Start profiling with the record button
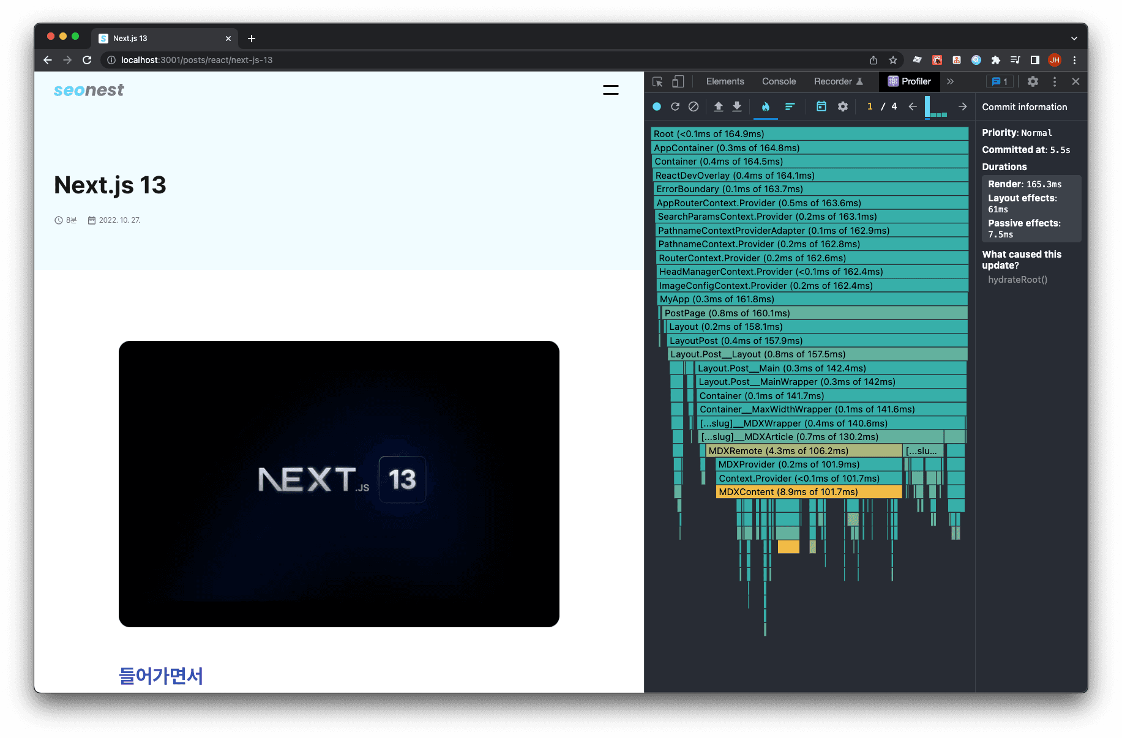Image resolution: width=1122 pixels, height=738 pixels. point(657,106)
